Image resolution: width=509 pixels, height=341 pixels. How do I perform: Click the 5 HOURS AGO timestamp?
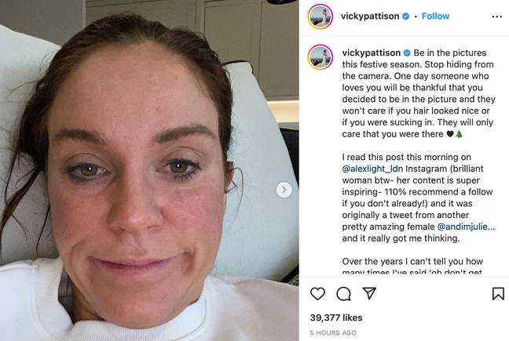tap(333, 332)
